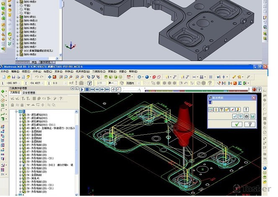The image size is (278, 197).
Task: Start the toolpath backplot with Play
Action: [x=82, y=90]
